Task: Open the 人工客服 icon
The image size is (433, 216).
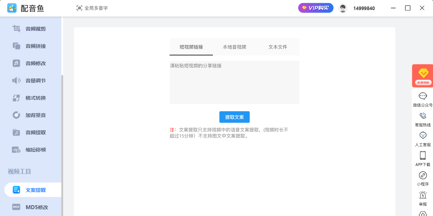Action: 423,136
